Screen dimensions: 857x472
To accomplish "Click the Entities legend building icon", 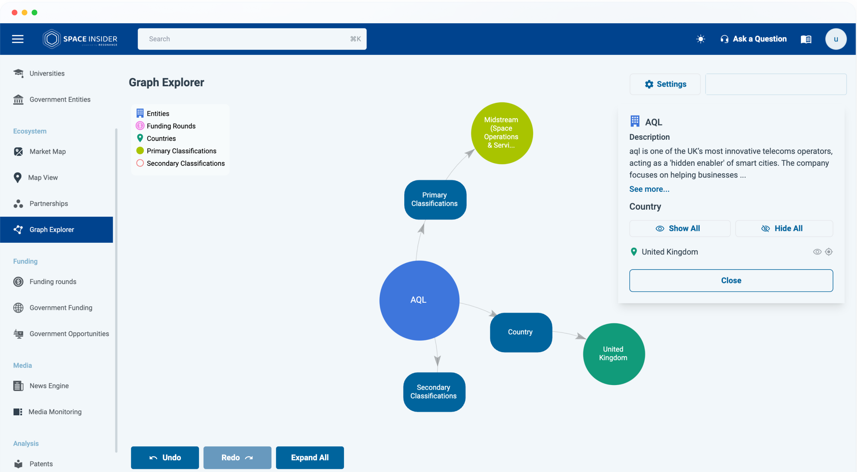I will (140, 113).
